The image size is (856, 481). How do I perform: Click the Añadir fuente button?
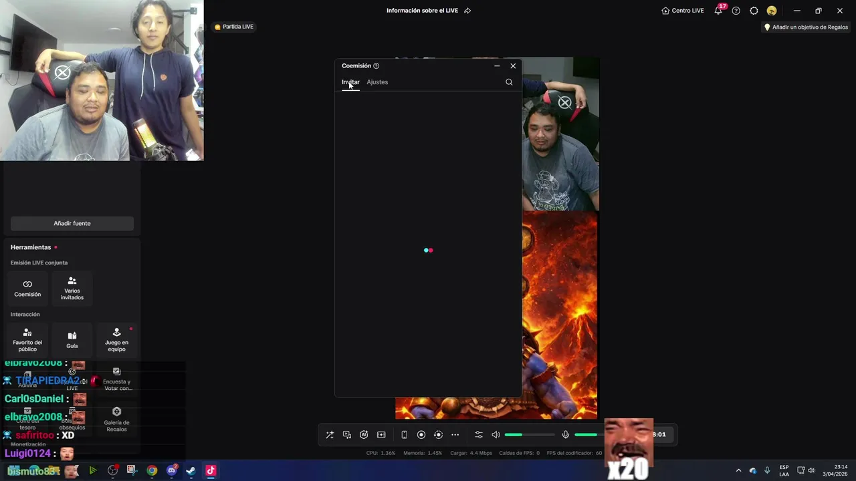(72, 223)
